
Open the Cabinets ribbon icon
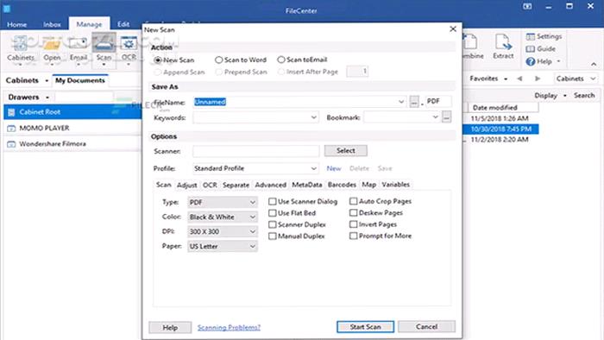point(21,43)
